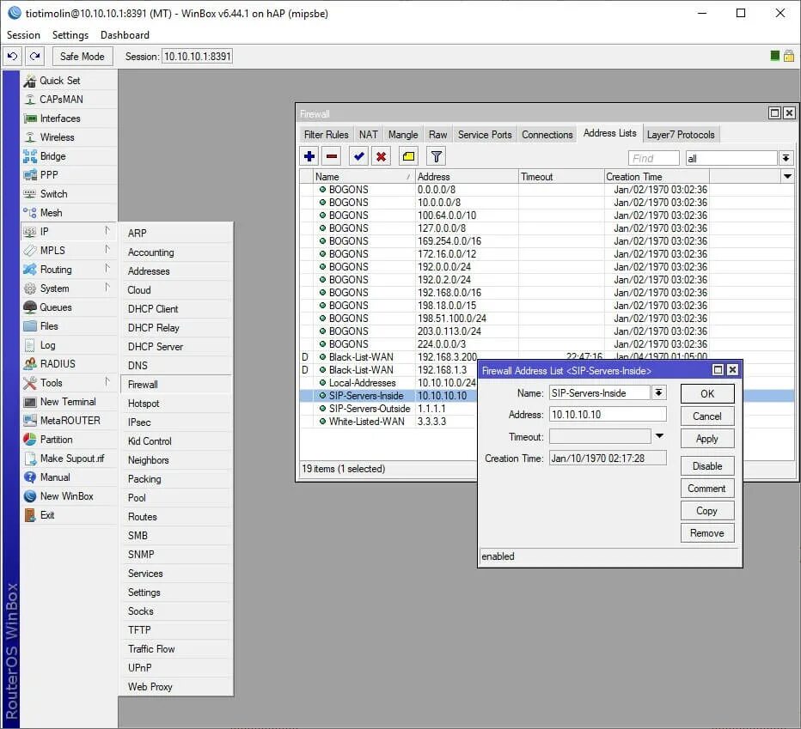The image size is (801, 729).
Task: Click the yellow Comment icon
Action: pyautogui.click(x=408, y=156)
